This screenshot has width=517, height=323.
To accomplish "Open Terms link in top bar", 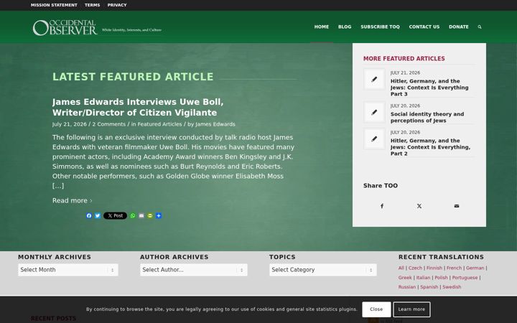I will [93, 5].
